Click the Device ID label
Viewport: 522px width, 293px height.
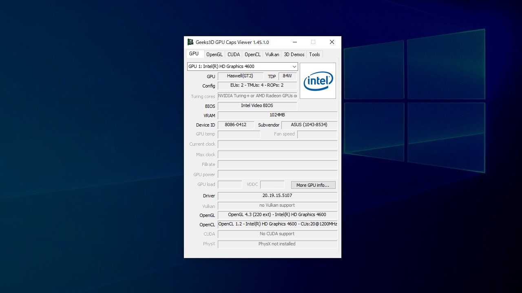206,125
